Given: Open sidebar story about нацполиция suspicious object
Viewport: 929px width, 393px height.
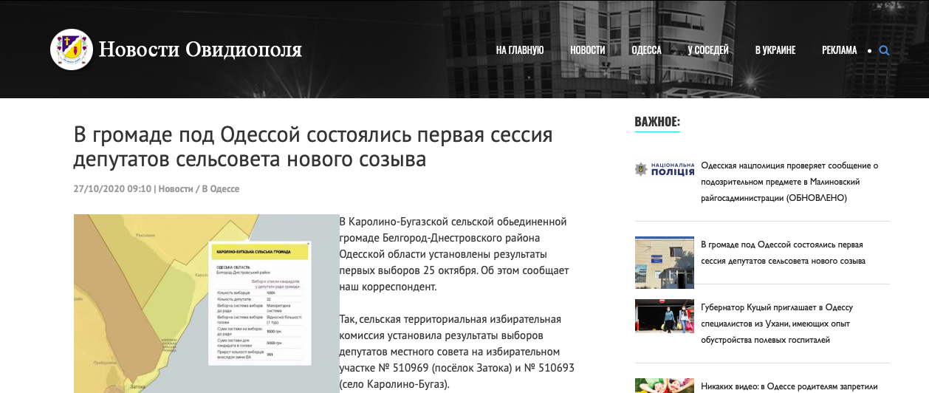Looking at the screenshot, I should 789,182.
